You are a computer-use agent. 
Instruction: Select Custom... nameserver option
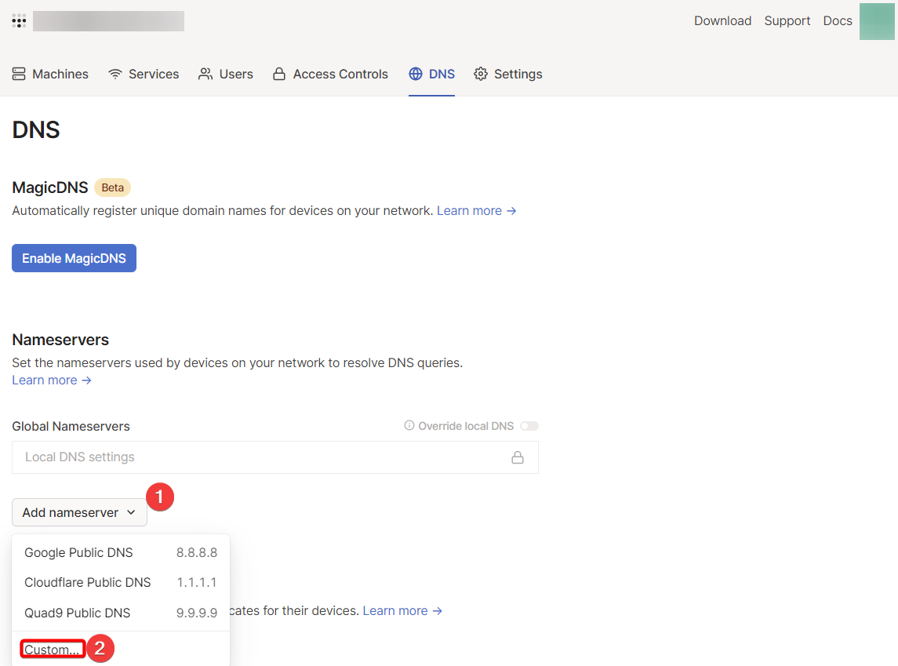coord(52,650)
